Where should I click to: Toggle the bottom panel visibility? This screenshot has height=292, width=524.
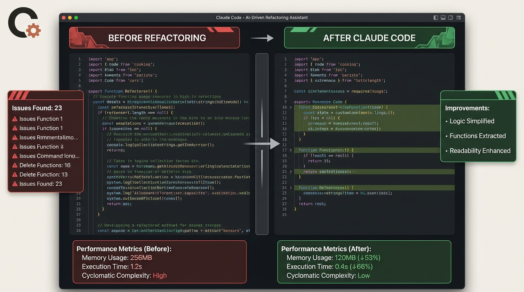[443, 17]
